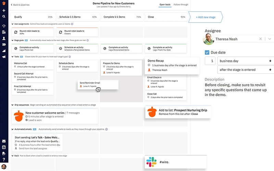Viewport: 274px width, 171px height.
Task: Open the calendar icon in sidebar
Action: pos(4,147)
